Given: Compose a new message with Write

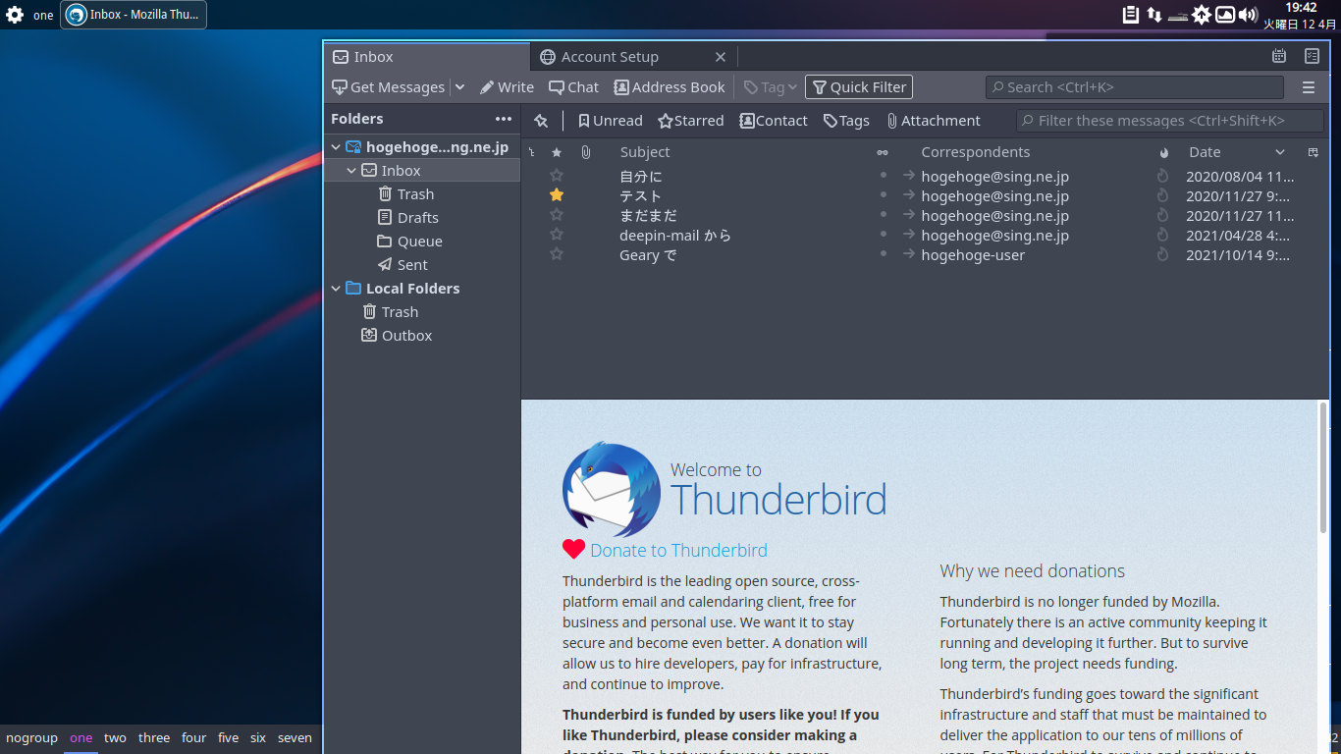Looking at the screenshot, I should tap(507, 87).
